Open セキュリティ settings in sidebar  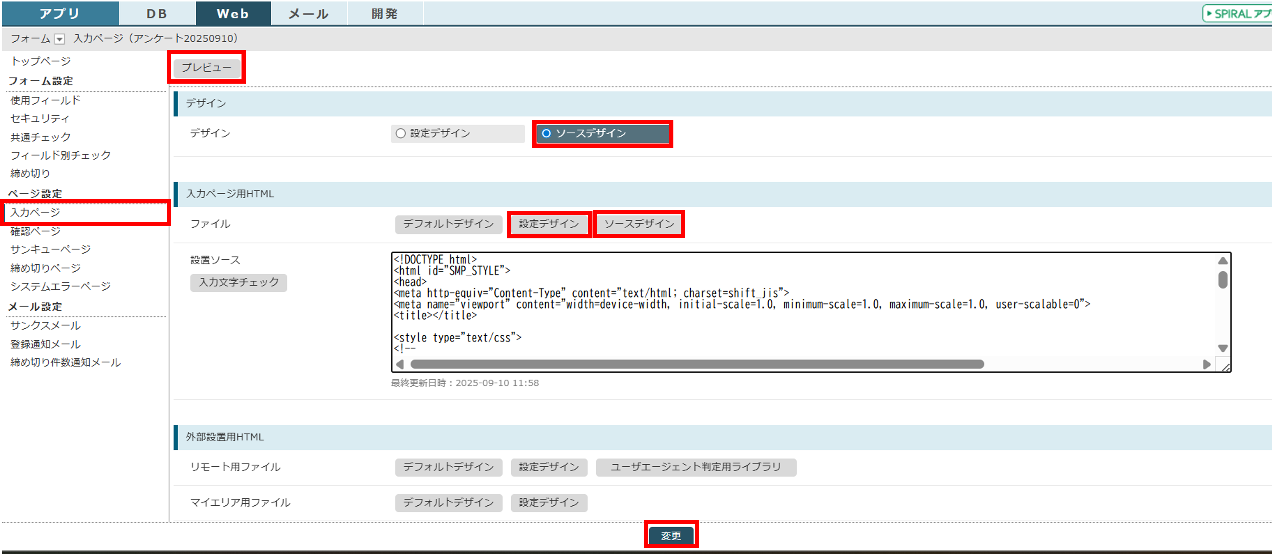point(40,119)
